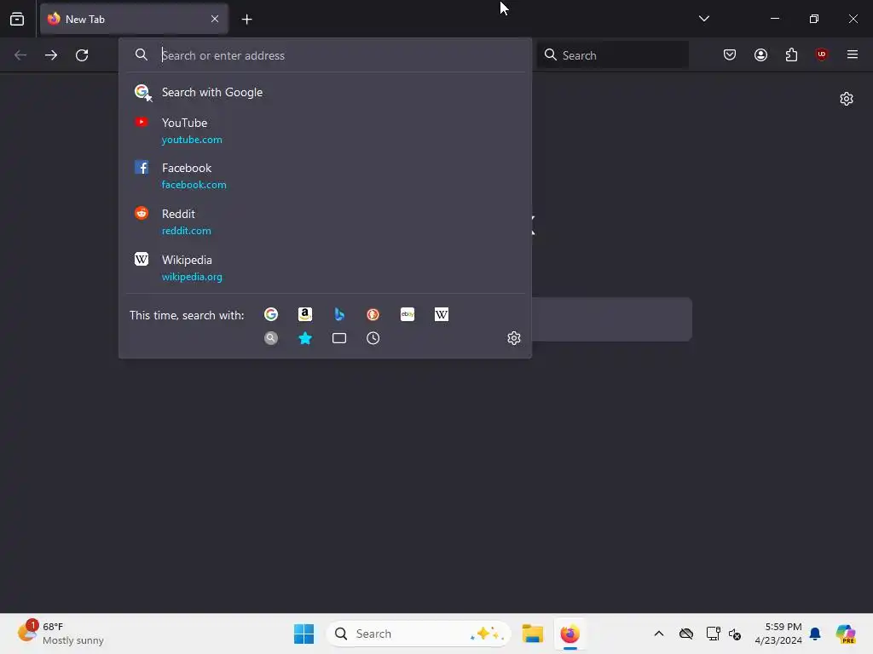Click the address bar magnifier icon

(x=142, y=54)
